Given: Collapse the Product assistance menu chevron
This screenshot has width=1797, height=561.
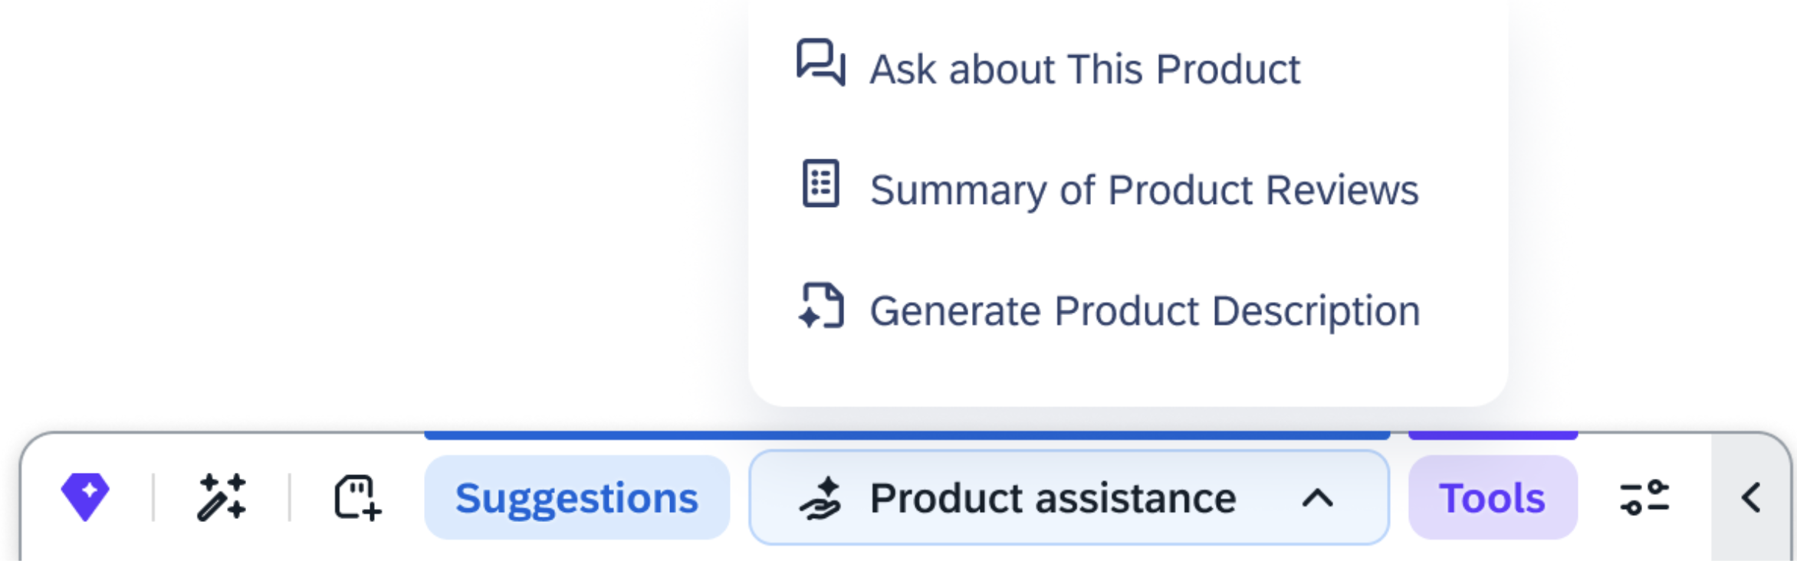Looking at the screenshot, I should point(1317,498).
